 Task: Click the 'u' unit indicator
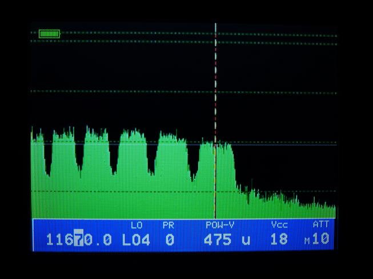246,240
